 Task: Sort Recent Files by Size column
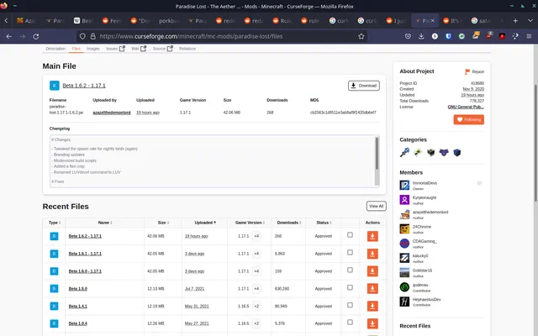click(x=163, y=223)
